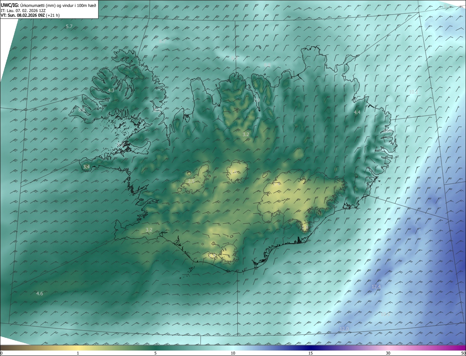Image resolution: width=466 pixels, height=356 pixels.
Task: Click the colorbar tick label 30
Action: point(388,353)
